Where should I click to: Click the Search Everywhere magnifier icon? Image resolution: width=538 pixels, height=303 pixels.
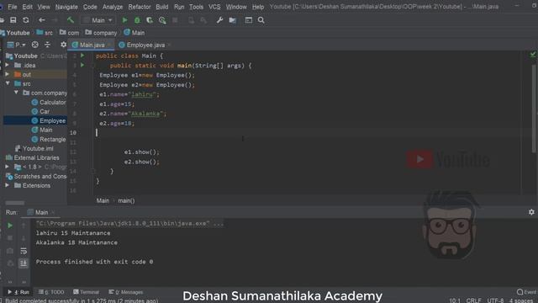tap(261, 20)
